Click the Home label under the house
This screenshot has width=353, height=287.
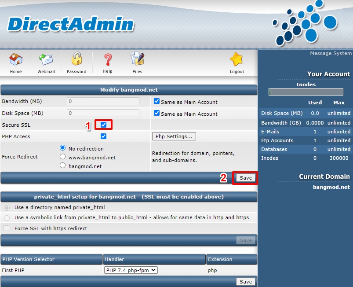coord(16,72)
